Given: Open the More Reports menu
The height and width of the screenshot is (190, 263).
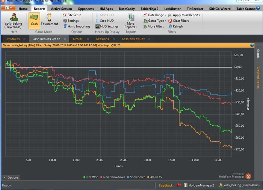Looking at the screenshot, I should [131, 21].
